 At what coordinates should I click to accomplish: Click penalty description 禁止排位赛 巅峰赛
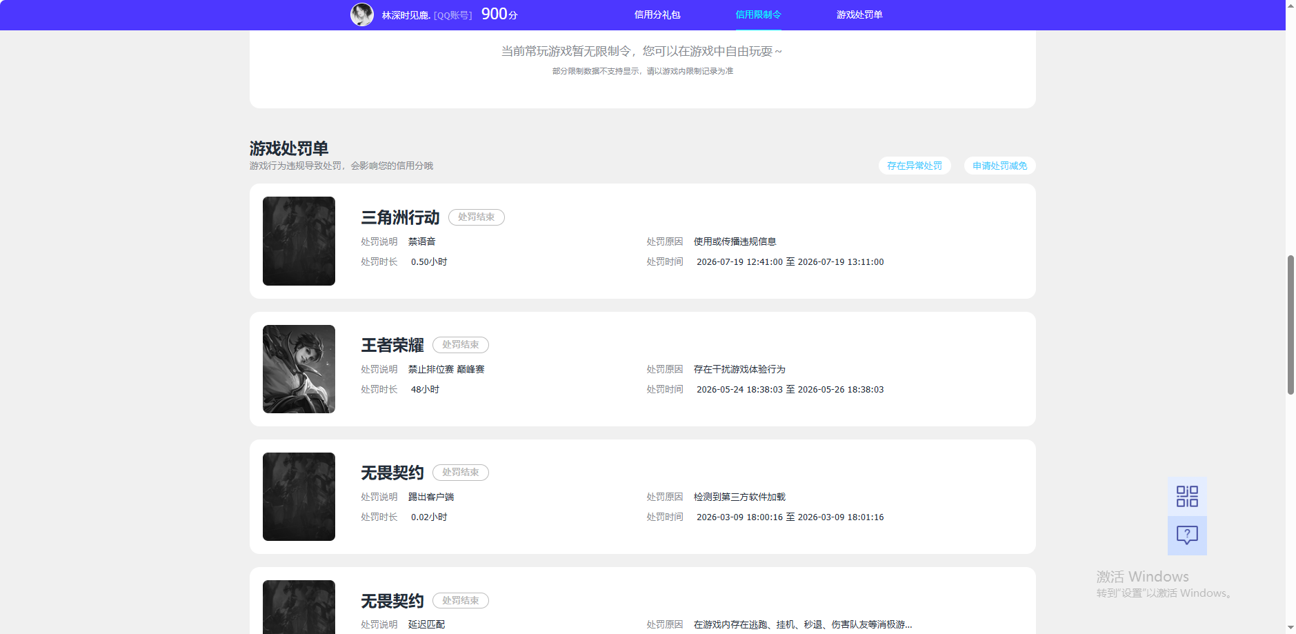click(446, 369)
